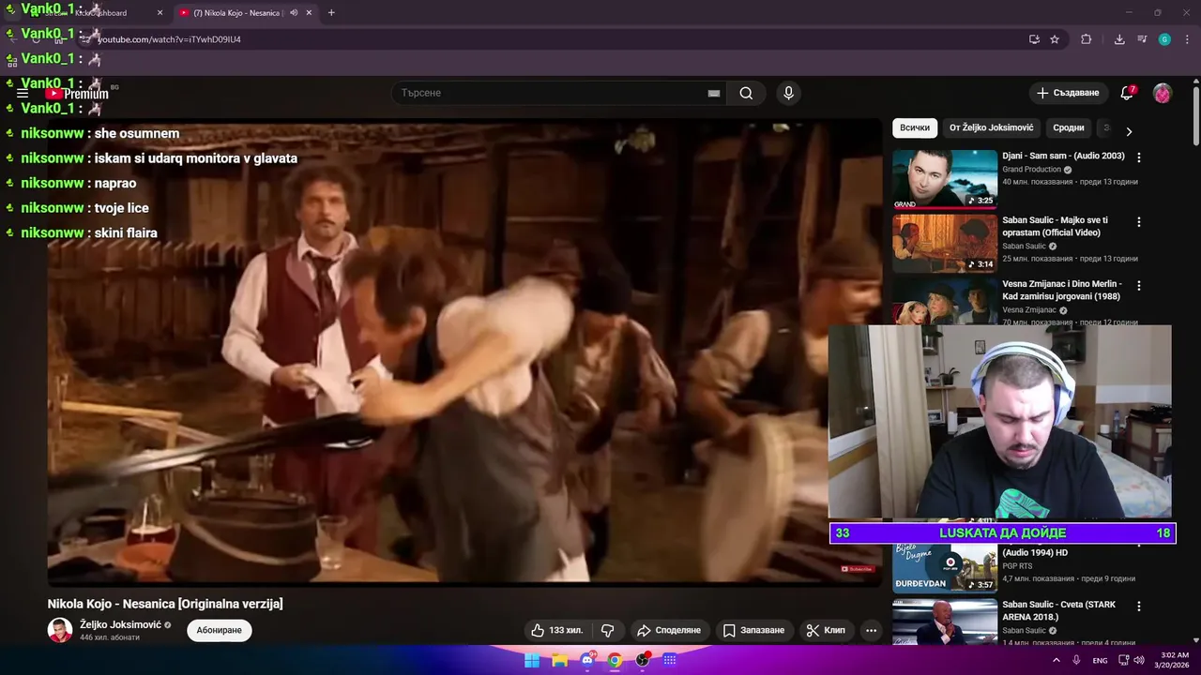Click the magnifier search button
This screenshot has height=675, width=1201.
coord(746,93)
